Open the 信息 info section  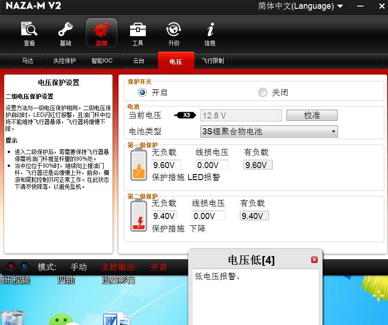210,34
